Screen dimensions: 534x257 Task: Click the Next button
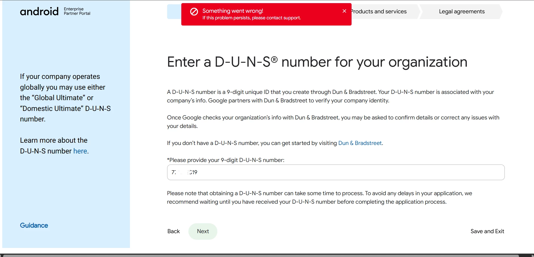[x=203, y=231]
